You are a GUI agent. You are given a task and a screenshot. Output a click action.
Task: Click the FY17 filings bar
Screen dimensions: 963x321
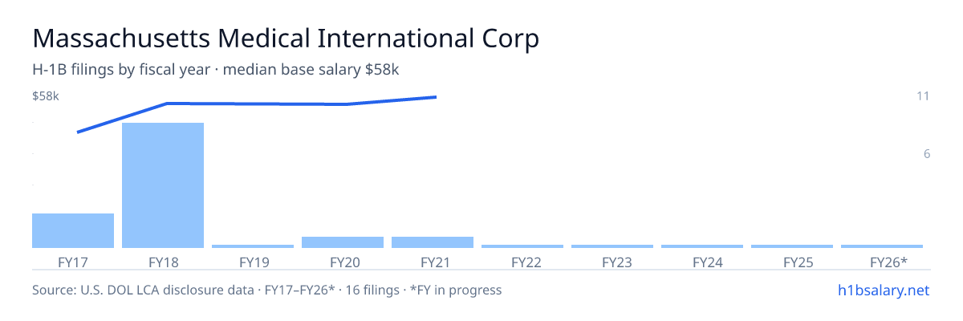[73, 230]
